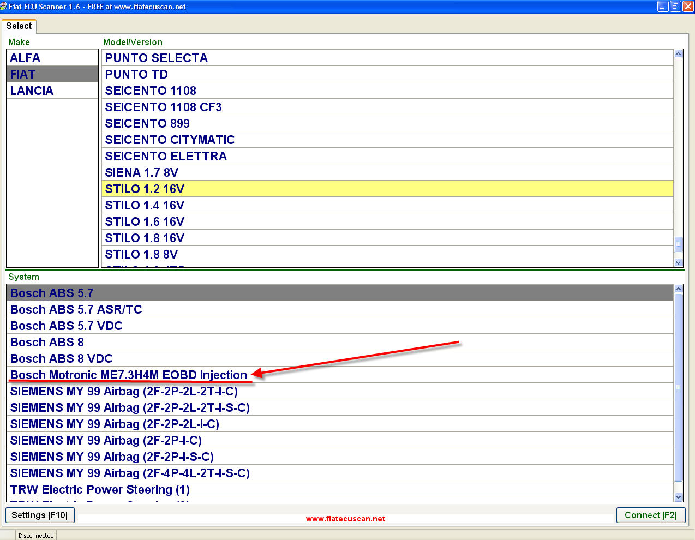Open the Select tab
695x540 pixels.
coord(19,26)
